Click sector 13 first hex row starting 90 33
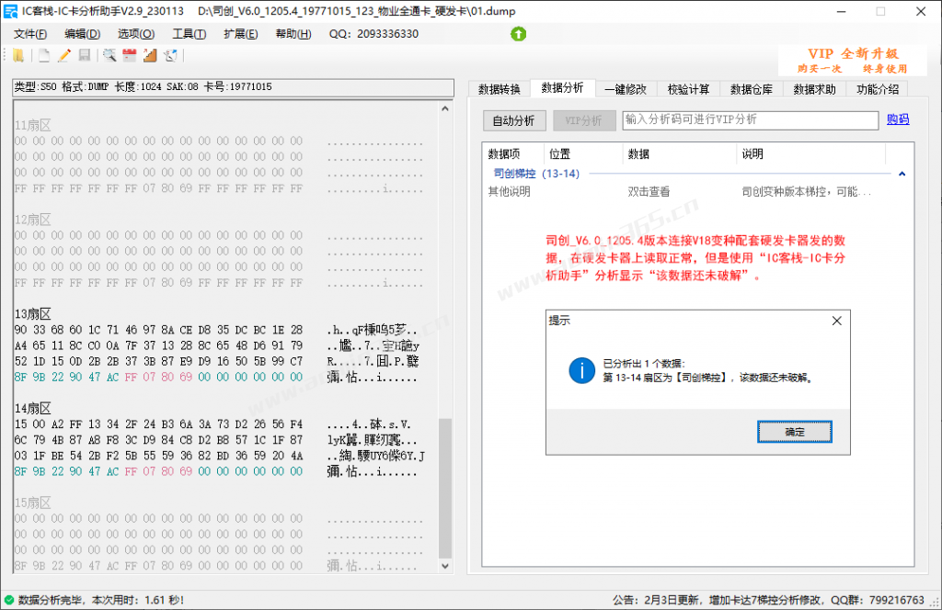 coord(158,330)
